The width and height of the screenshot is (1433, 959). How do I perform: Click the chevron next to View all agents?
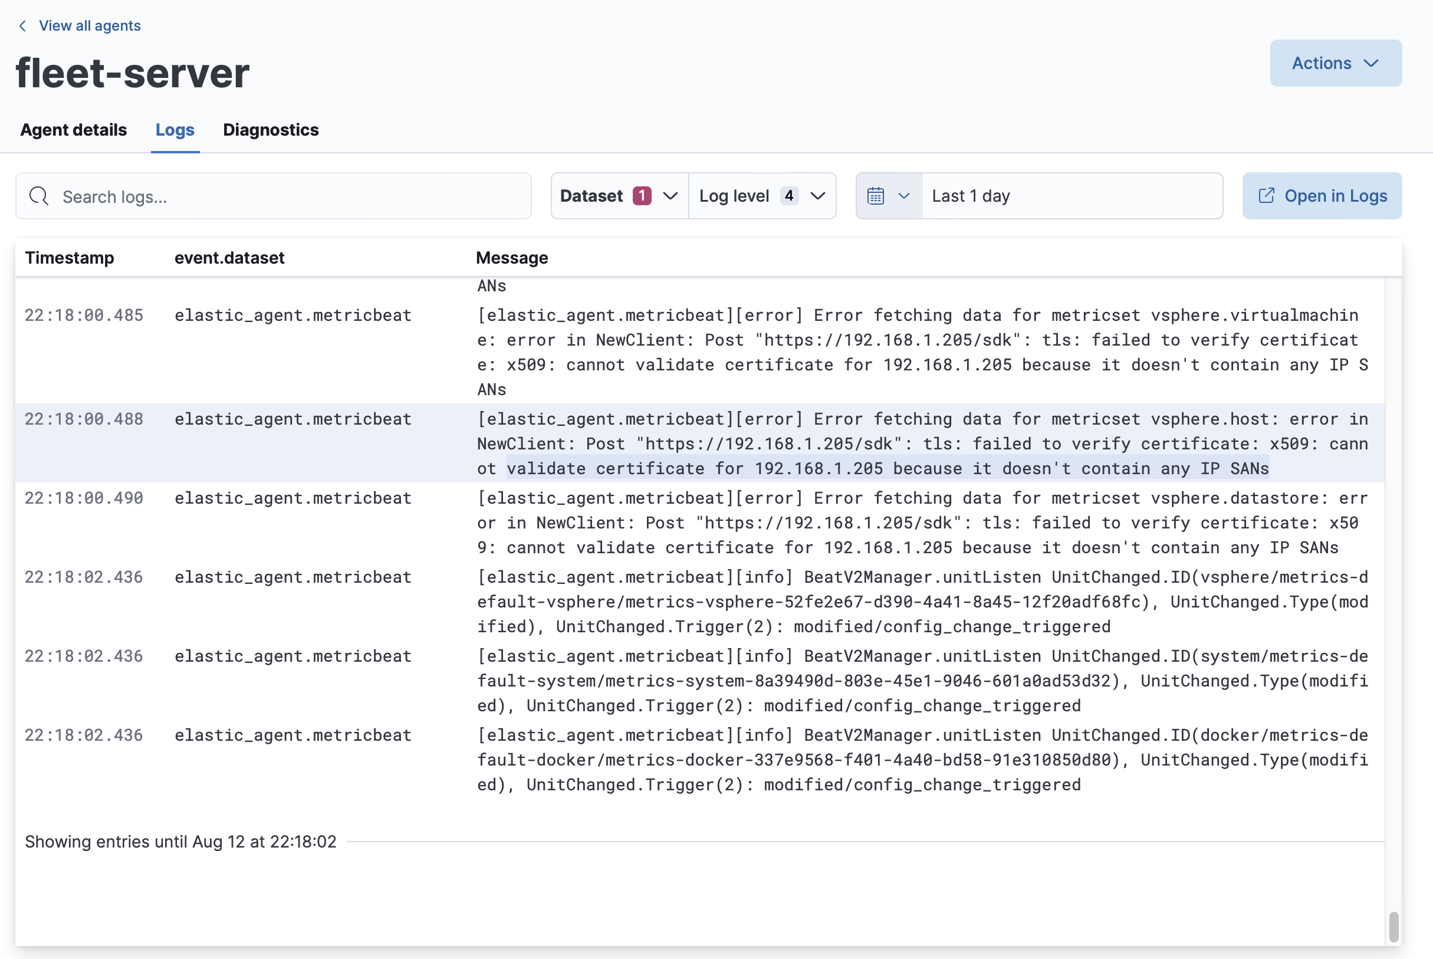click(22, 24)
